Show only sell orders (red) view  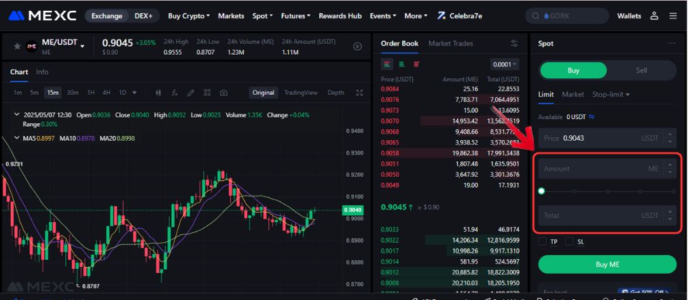[x=416, y=64]
